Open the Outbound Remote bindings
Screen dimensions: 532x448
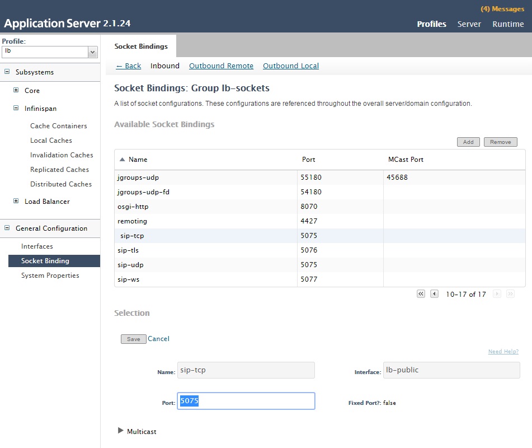click(x=221, y=66)
